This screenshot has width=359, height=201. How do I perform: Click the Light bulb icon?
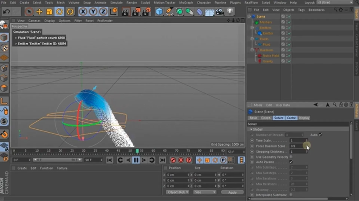tap(230, 12)
